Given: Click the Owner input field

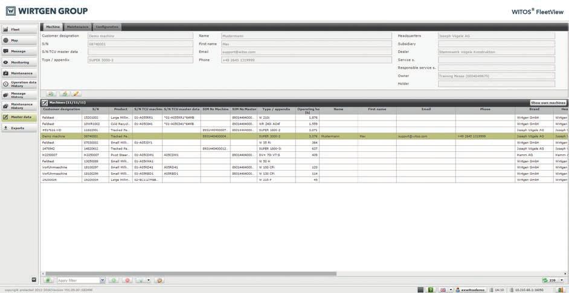Looking at the screenshot, I should pos(496,76).
